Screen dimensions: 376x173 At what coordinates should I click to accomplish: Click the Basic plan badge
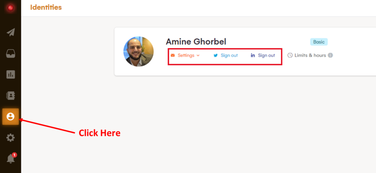319,42
